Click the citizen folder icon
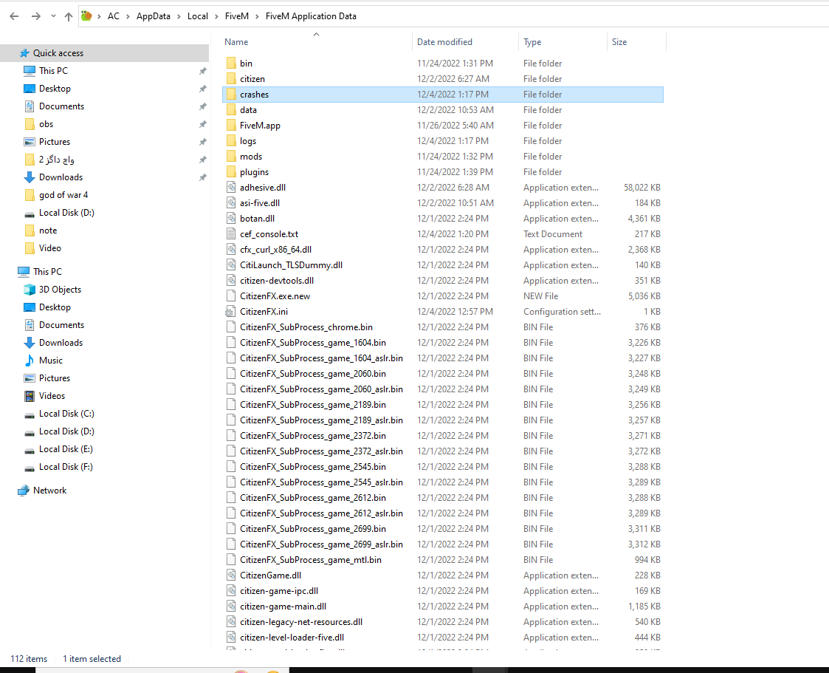829x673 pixels. [x=231, y=78]
